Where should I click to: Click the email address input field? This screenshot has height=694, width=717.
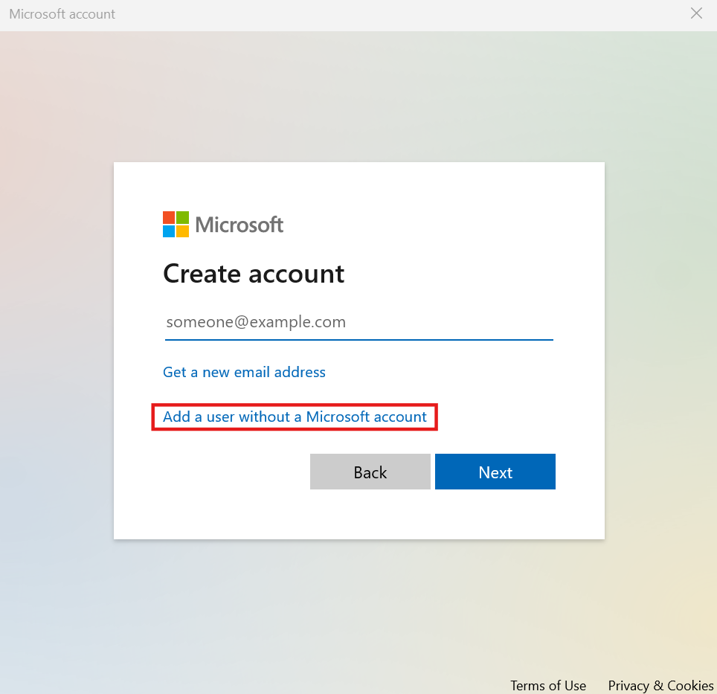tap(359, 322)
